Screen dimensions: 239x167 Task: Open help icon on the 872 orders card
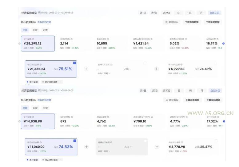point(72,117)
